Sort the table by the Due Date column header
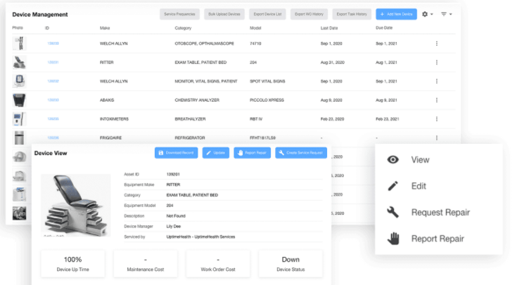This screenshot has width=517, height=285. 384,28
